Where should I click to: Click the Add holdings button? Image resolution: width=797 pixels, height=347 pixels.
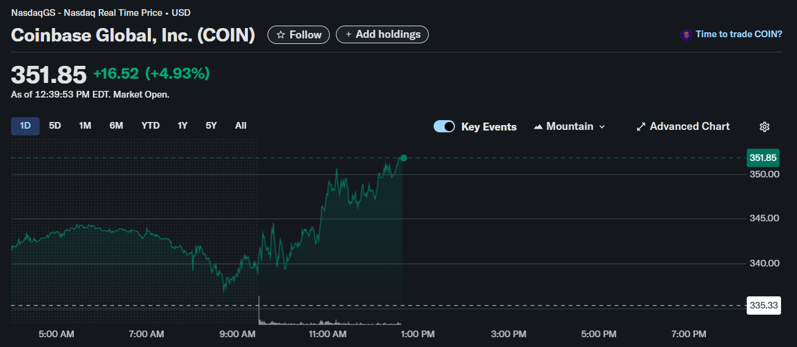(382, 35)
